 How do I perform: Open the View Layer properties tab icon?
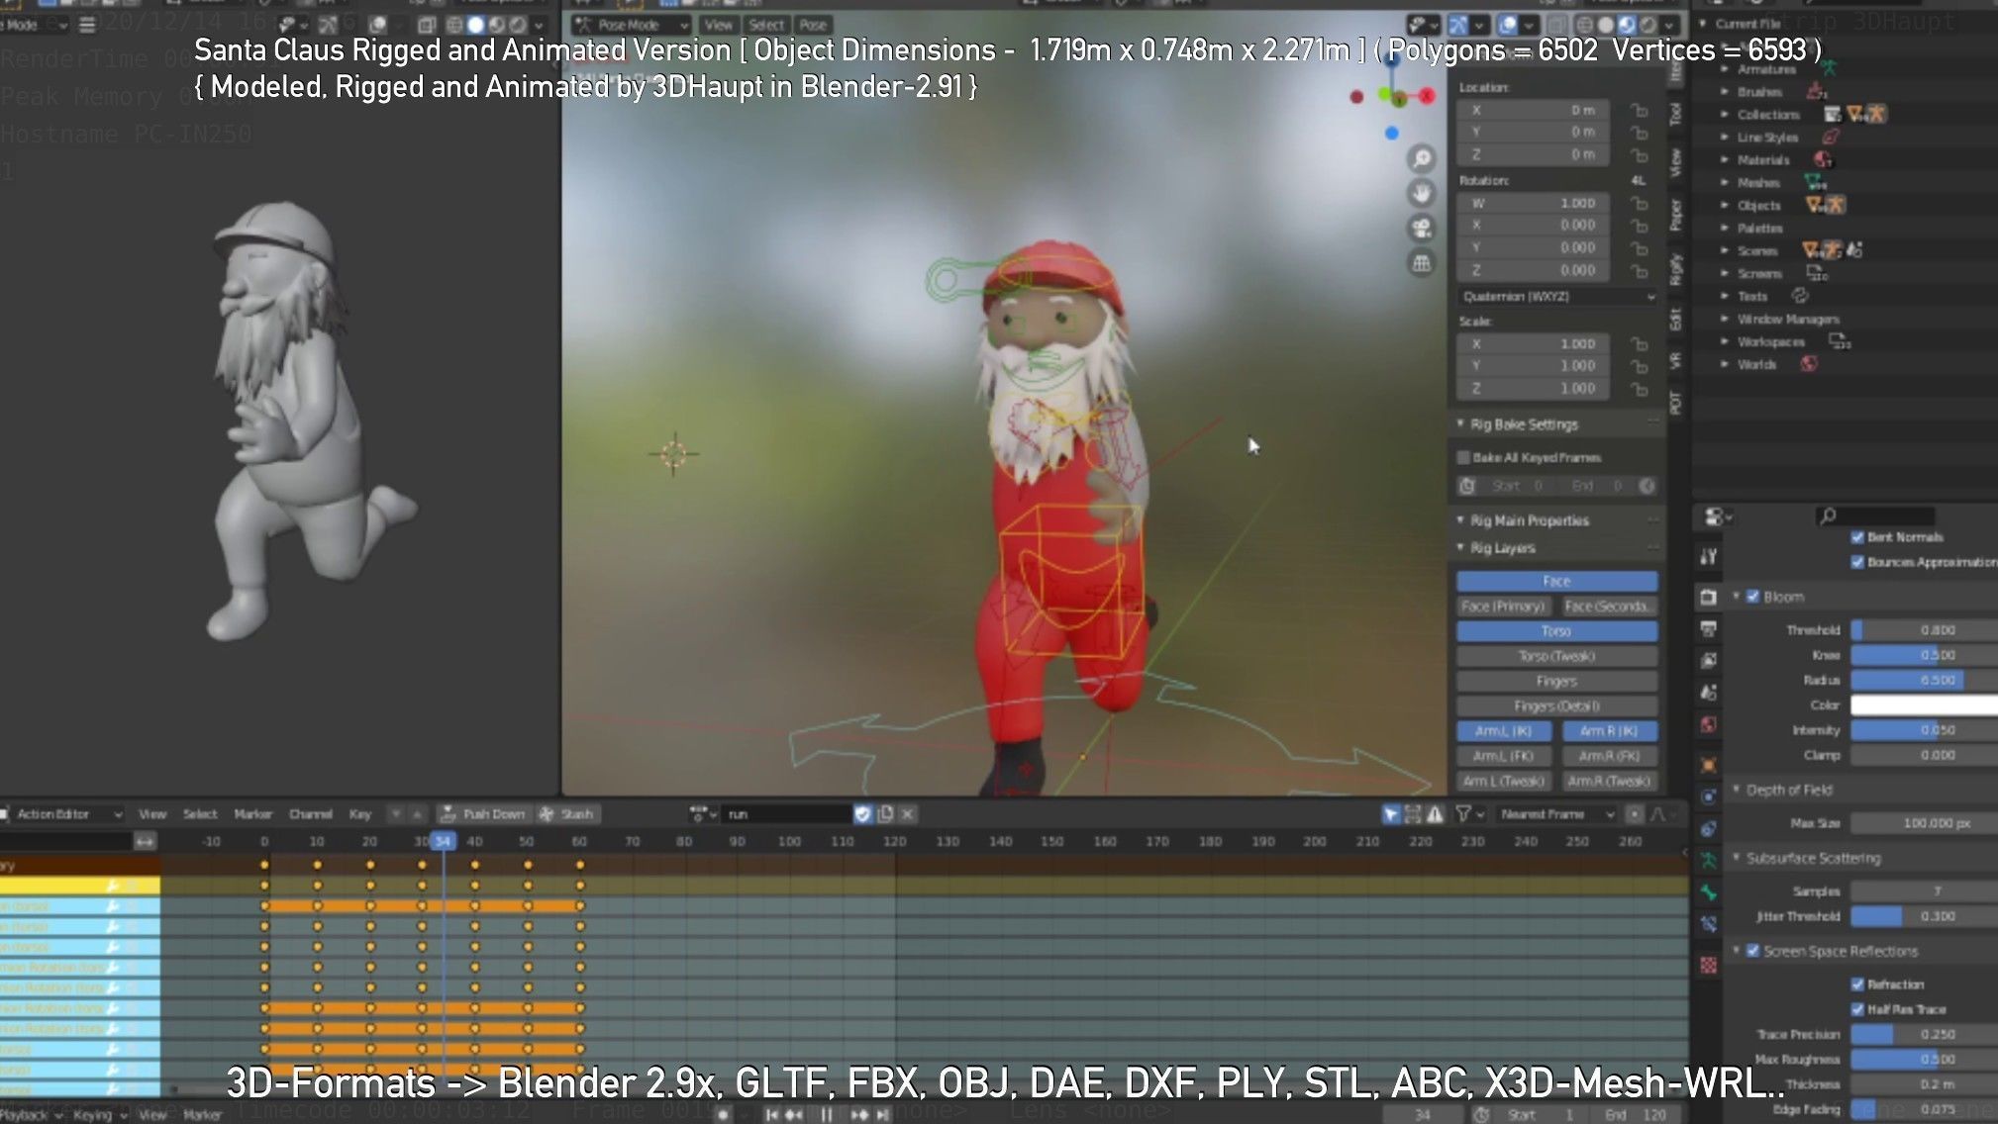pyautogui.click(x=1708, y=660)
